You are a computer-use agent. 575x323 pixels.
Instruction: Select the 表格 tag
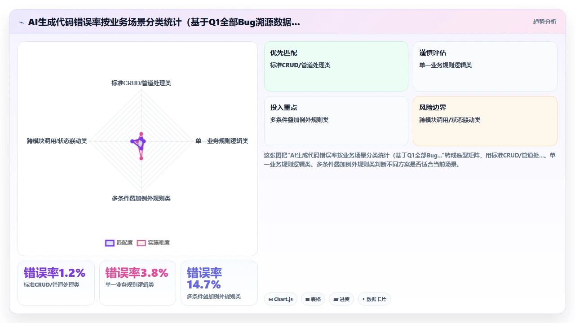[313, 299]
